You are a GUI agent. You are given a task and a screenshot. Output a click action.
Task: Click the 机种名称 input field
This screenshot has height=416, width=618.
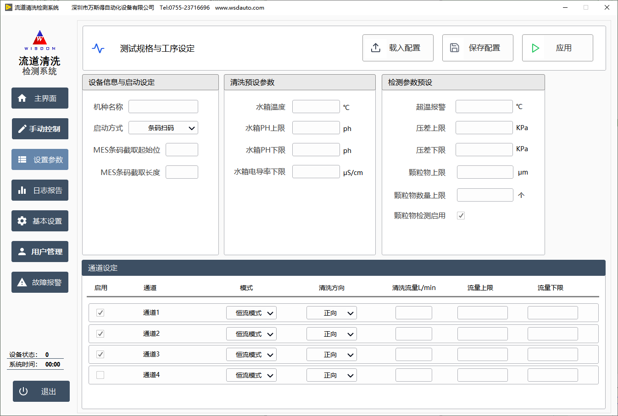[x=163, y=107]
